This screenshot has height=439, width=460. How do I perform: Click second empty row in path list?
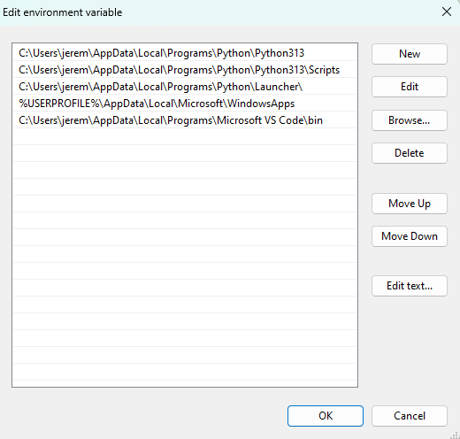pos(185,153)
